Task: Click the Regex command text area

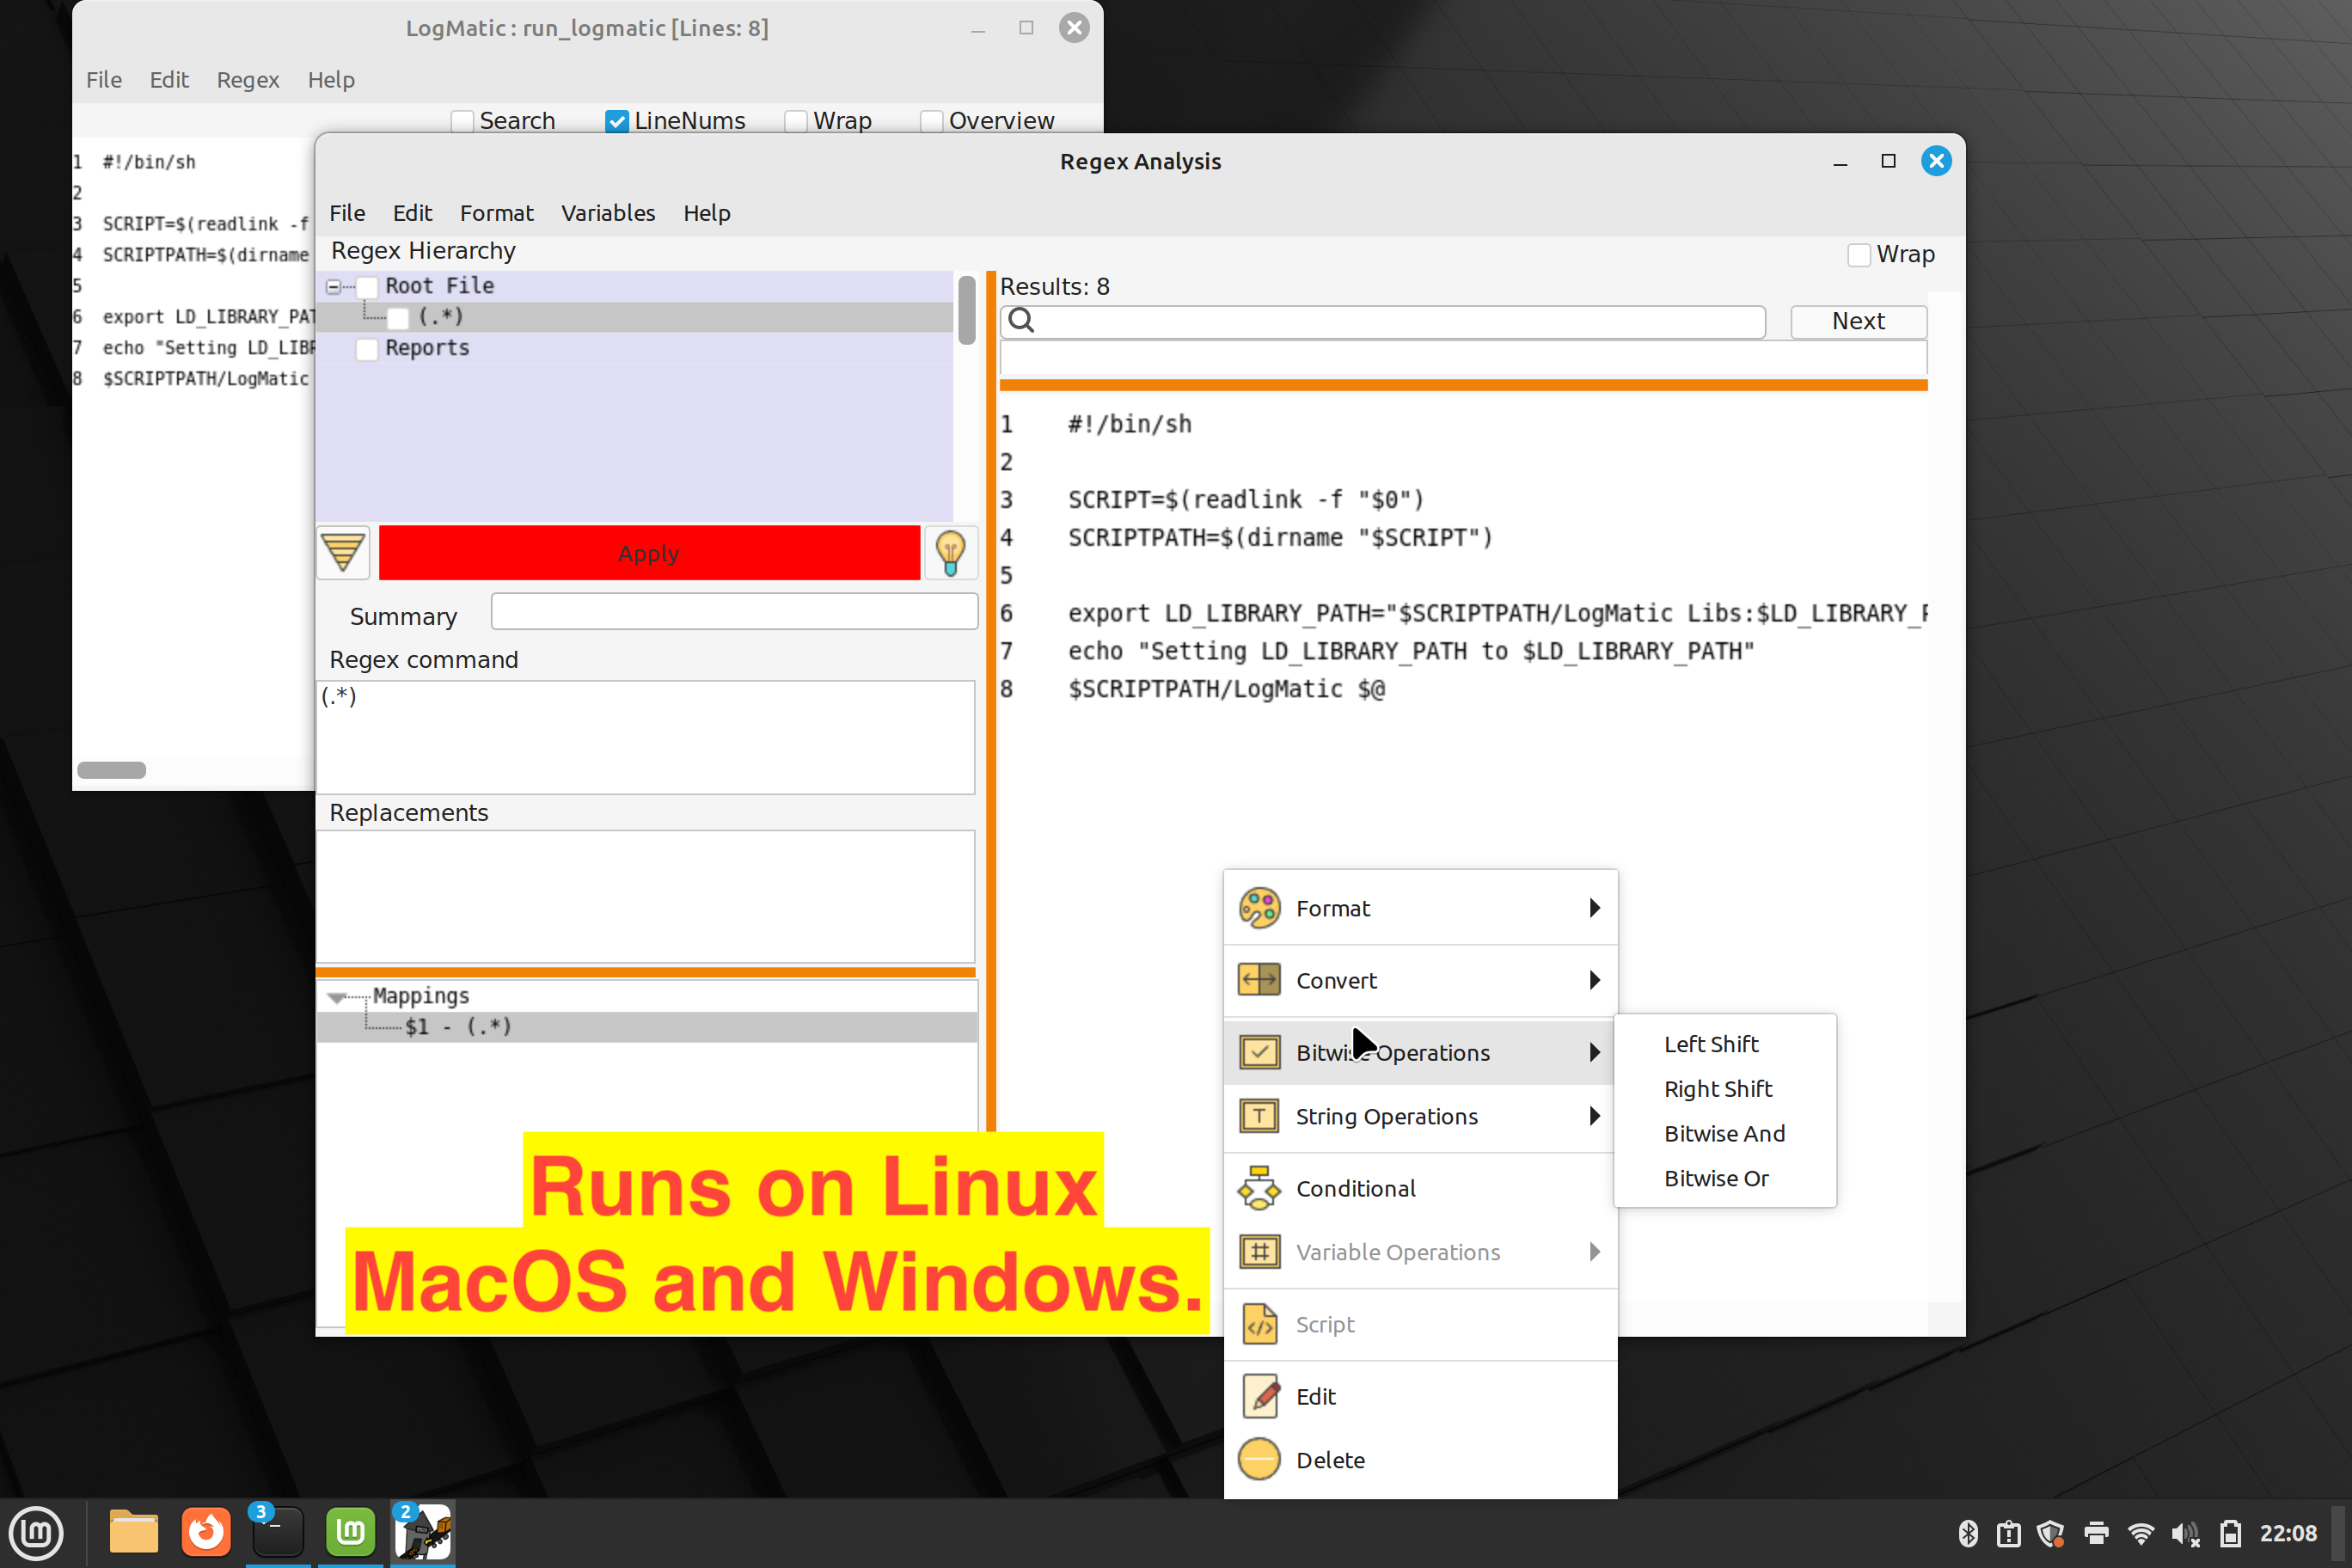Action: point(645,737)
